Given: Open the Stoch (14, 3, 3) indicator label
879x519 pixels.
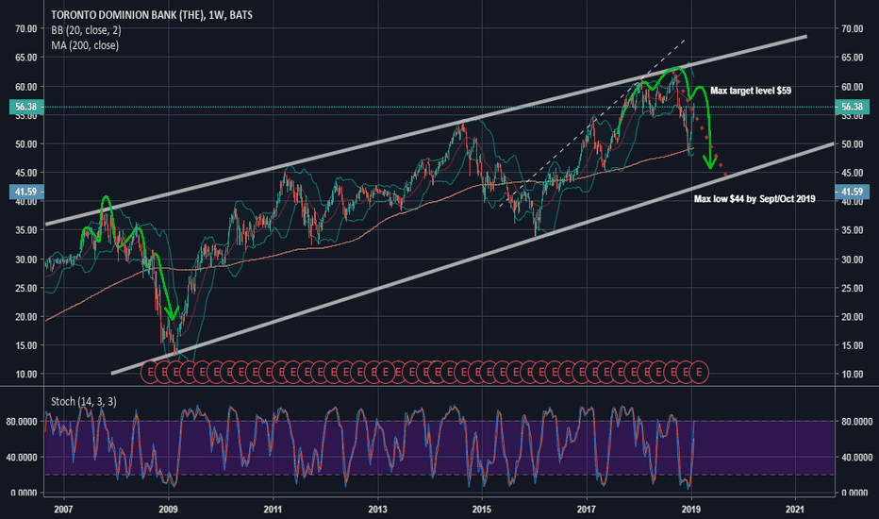Looking at the screenshot, I should pyautogui.click(x=84, y=401).
